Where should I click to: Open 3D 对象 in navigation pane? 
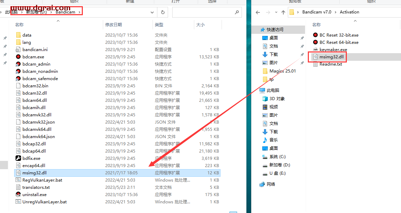(x=277, y=99)
